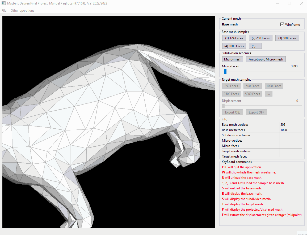Click the Base mesh faces value field

(x=291, y=130)
